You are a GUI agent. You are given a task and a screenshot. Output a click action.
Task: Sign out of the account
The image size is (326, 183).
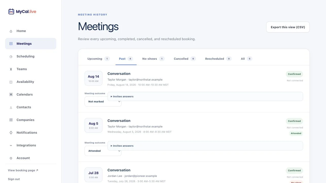tap(14, 179)
